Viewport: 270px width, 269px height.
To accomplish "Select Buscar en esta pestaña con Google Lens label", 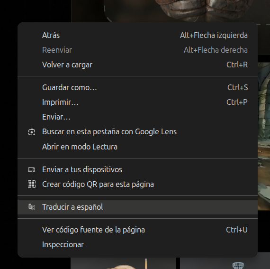I will tap(109, 132).
